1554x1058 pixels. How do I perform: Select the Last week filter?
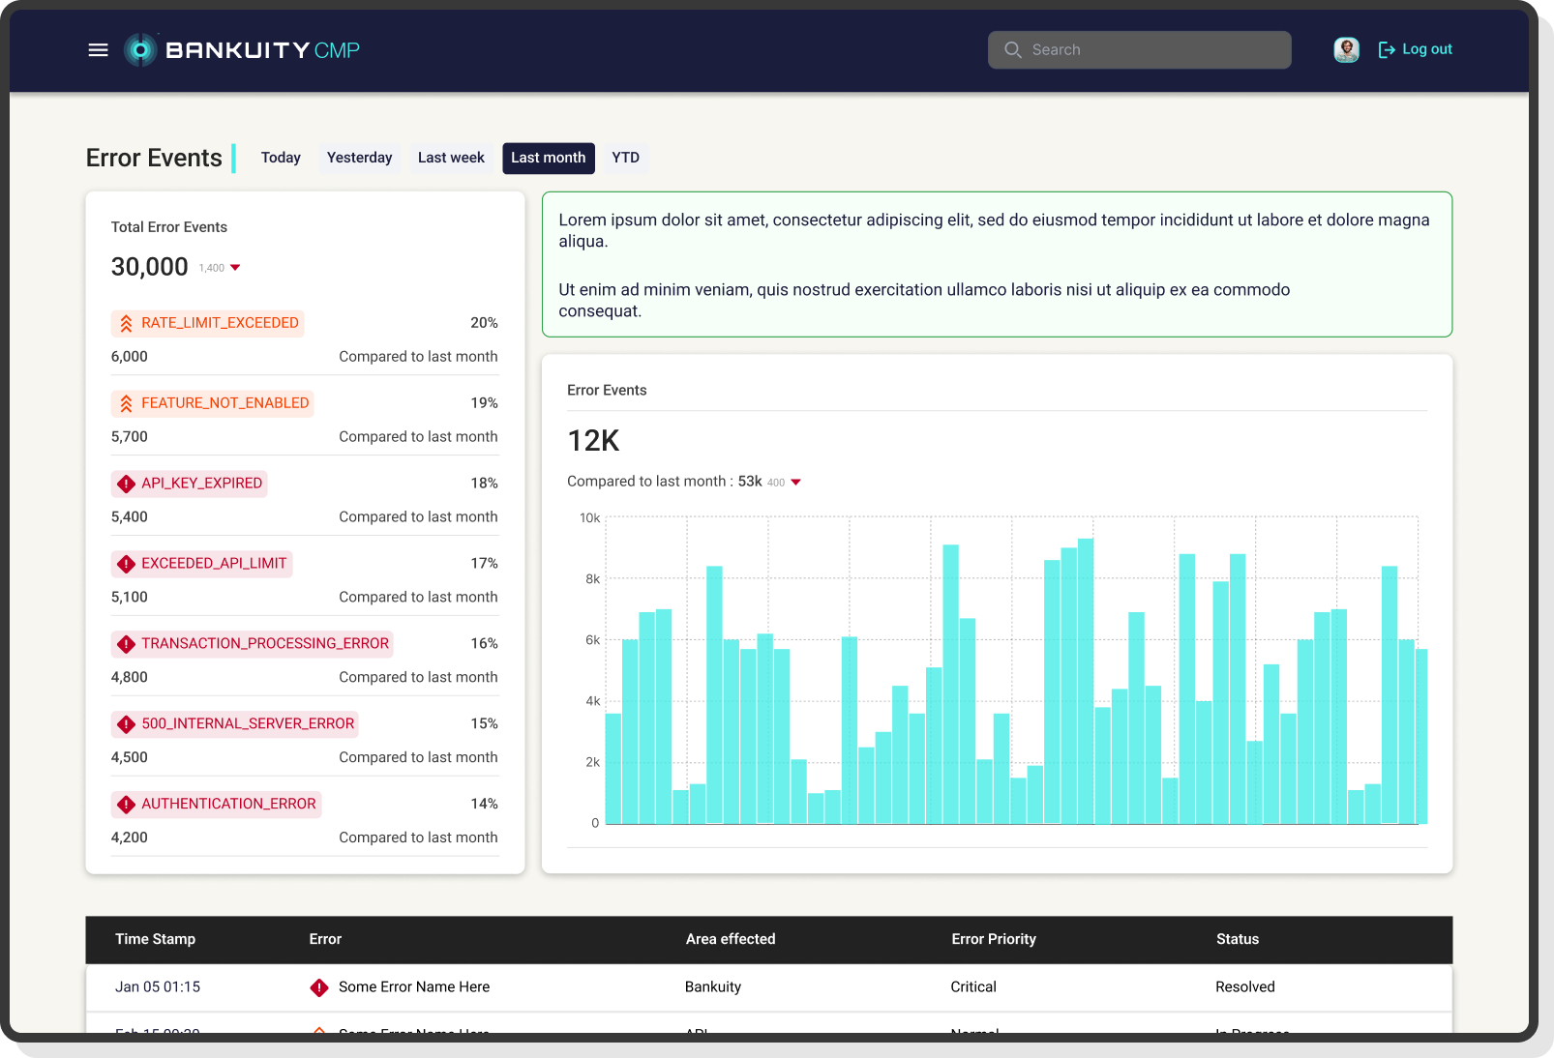[x=450, y=158]
